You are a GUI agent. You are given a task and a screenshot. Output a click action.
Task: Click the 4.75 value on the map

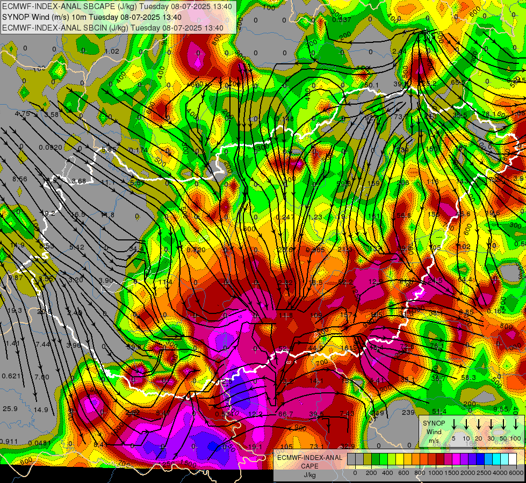coord(23,114)
